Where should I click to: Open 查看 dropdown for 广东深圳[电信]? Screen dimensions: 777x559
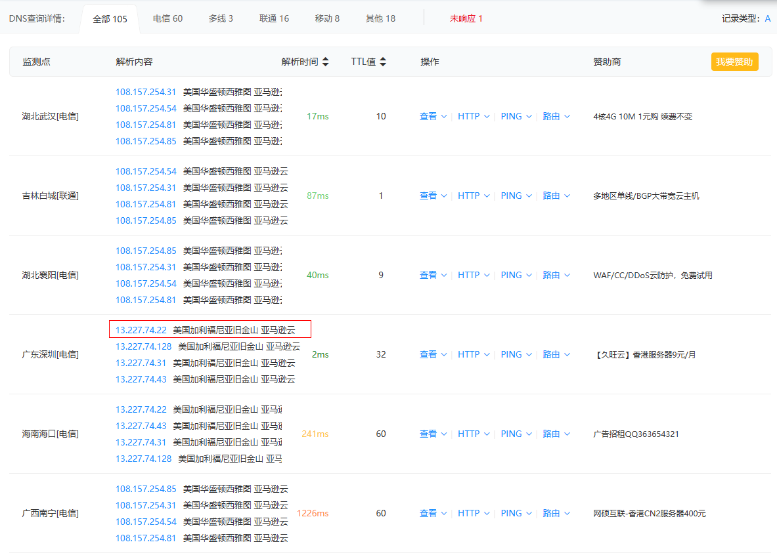433,354
